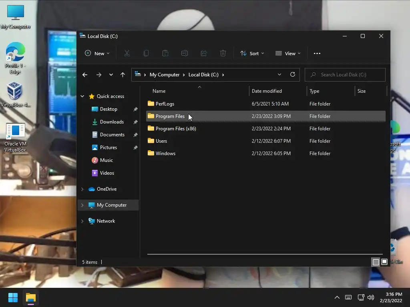Viewport: 410px width, 307px height.
Task: Select Oracle VM VirtualBox desktop shortcut
Action: (15, 138)
